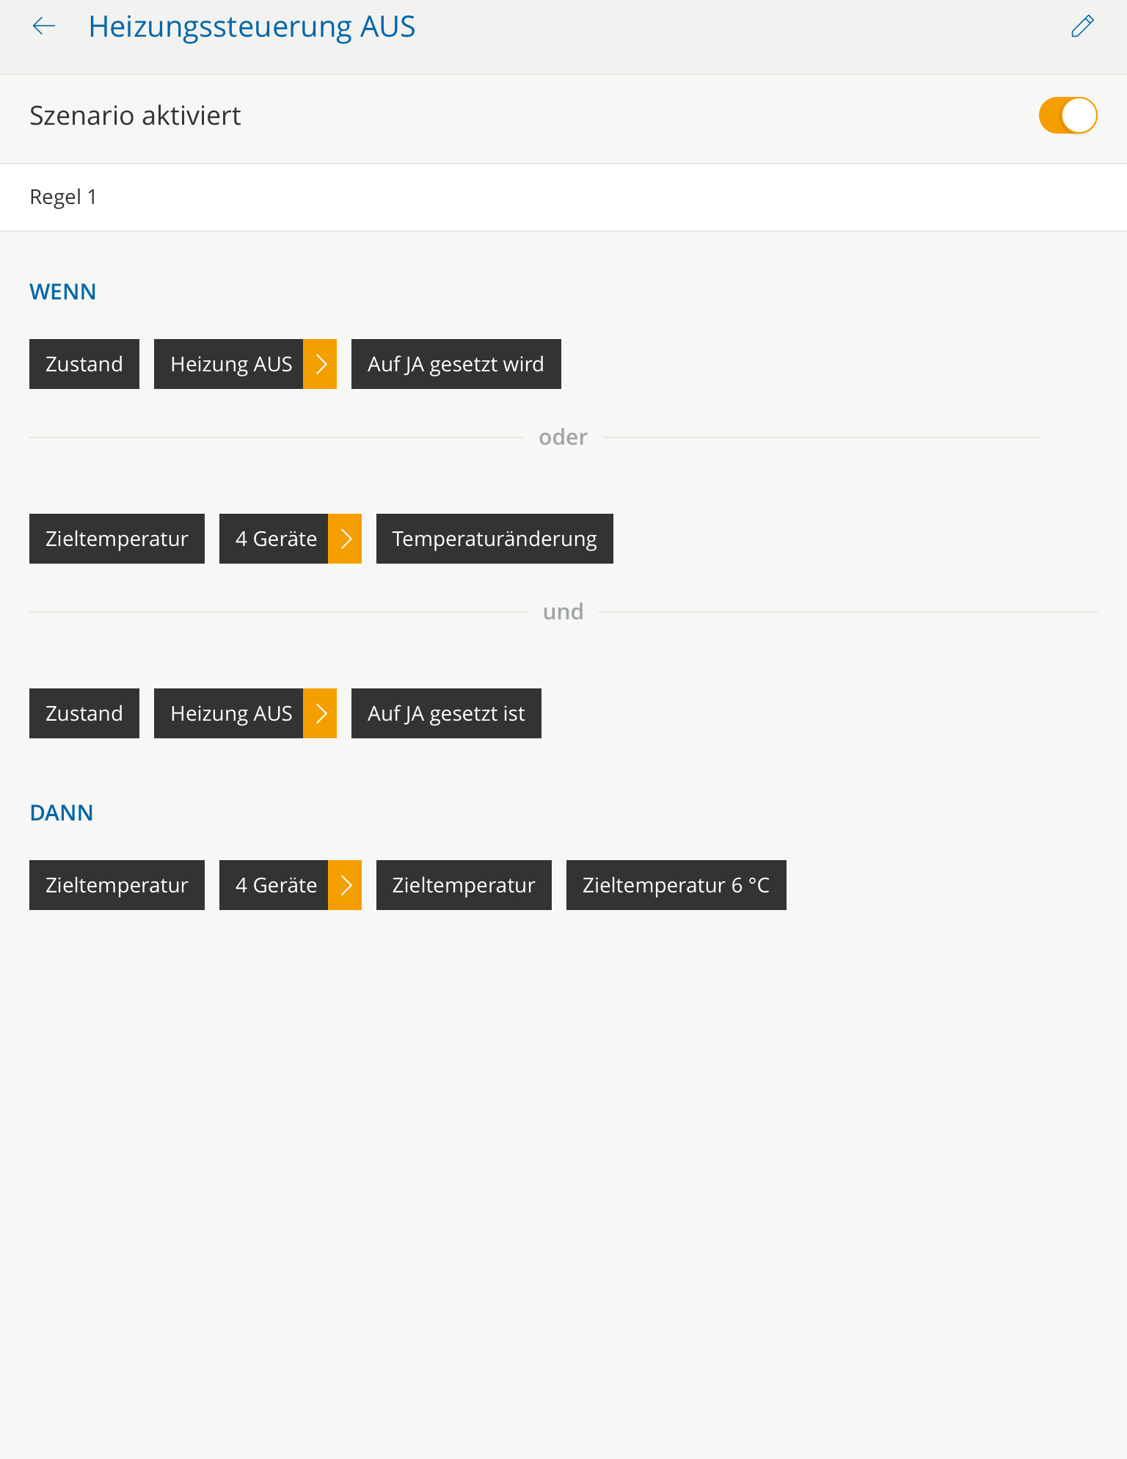1127x1459 pixels.
Task: Click the Heizungssteuerung AUS title
Action: click(252, 27)
